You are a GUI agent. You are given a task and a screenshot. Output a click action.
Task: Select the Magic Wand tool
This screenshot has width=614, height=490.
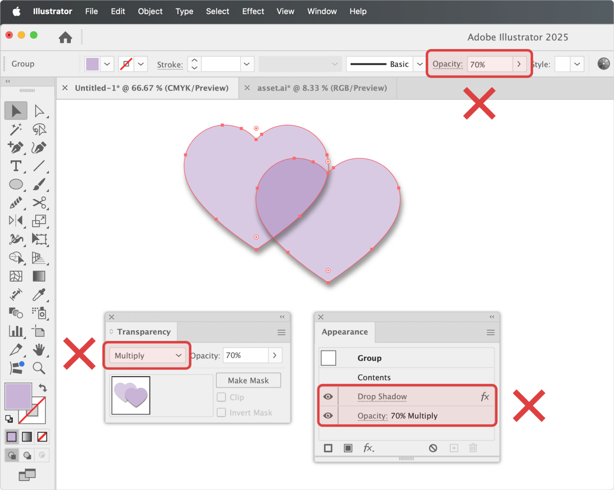[16, 130]
